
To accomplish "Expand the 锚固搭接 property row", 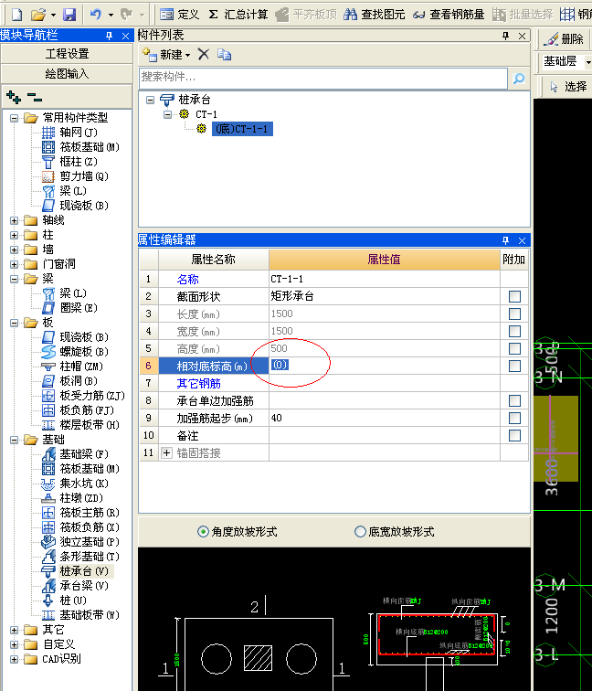I will pyautogui.click(x=166, y=452).
